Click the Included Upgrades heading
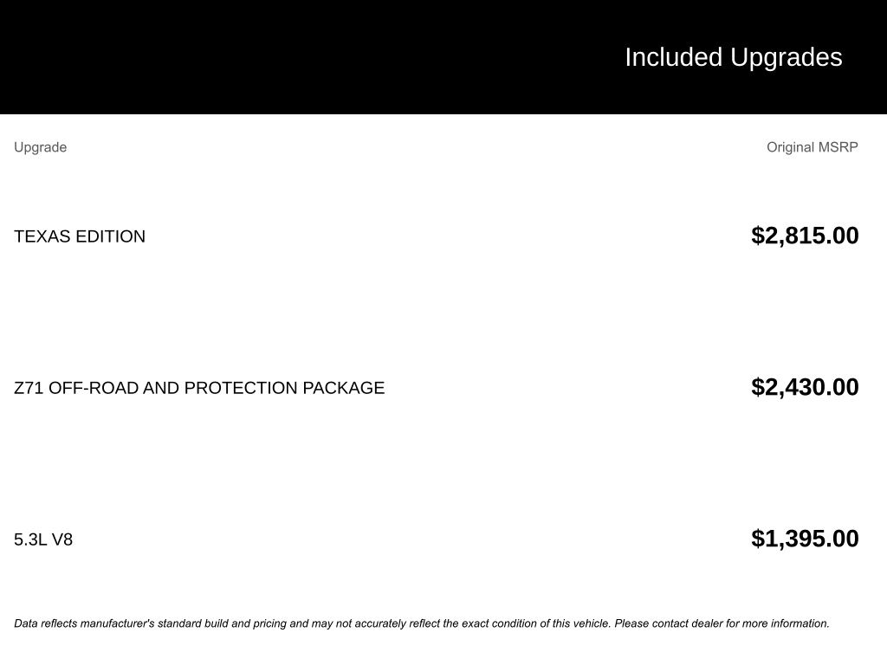The height and width of the screenshot is (665, 887). [733, 58]
